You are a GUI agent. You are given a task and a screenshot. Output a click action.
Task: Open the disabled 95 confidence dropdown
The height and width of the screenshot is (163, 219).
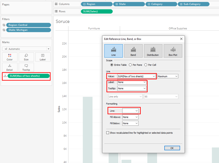[x=161, y=97]
